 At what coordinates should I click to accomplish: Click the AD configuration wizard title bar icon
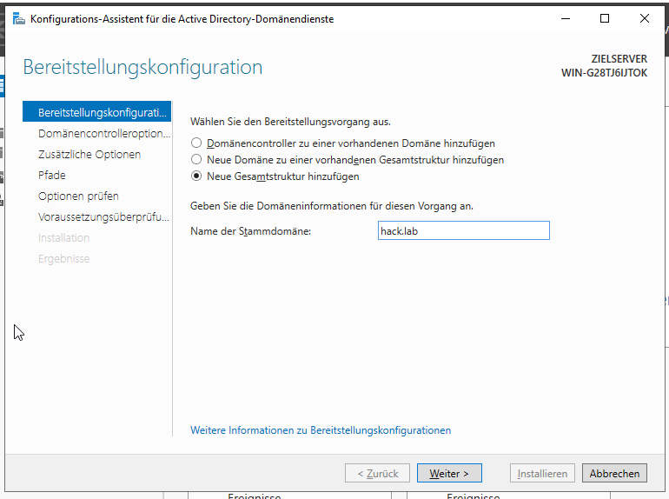[18, 19]
